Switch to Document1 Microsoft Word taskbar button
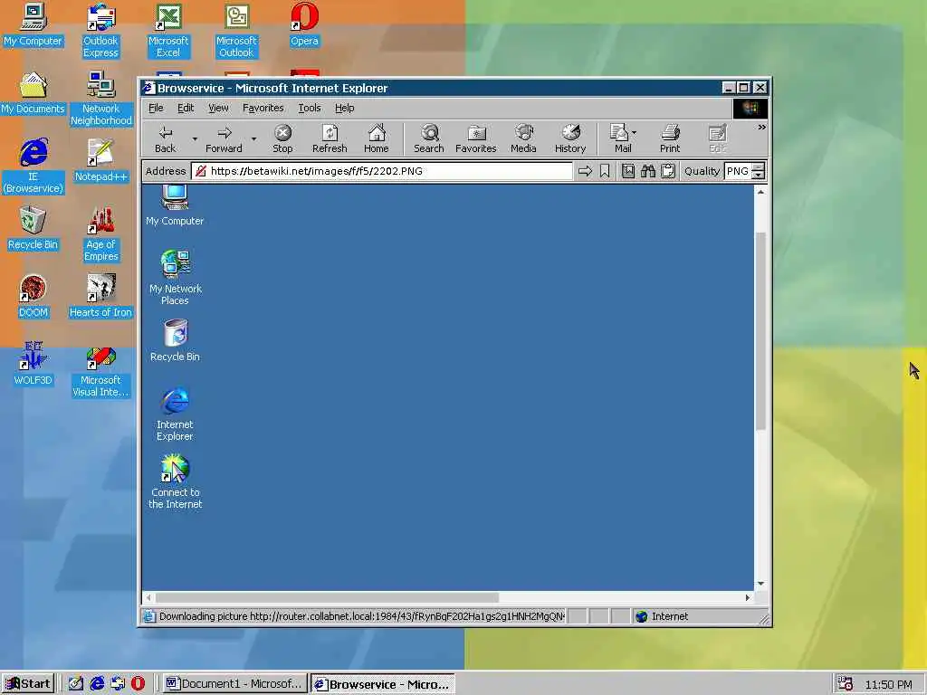The width and height of the screenshot is (927, 695). pyautogui.click(x=234, y=684)
